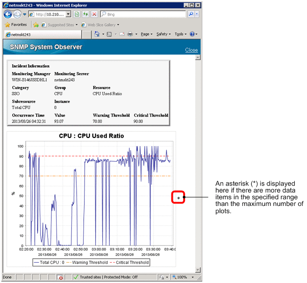Image resolution: width=307 pixels, height=283 pixels.
Task: Open the Tools menu
Action: (x=180, y=34)
